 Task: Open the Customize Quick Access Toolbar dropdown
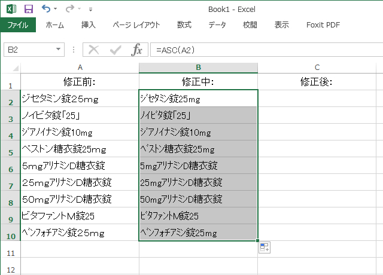click(x=90, y=10)
